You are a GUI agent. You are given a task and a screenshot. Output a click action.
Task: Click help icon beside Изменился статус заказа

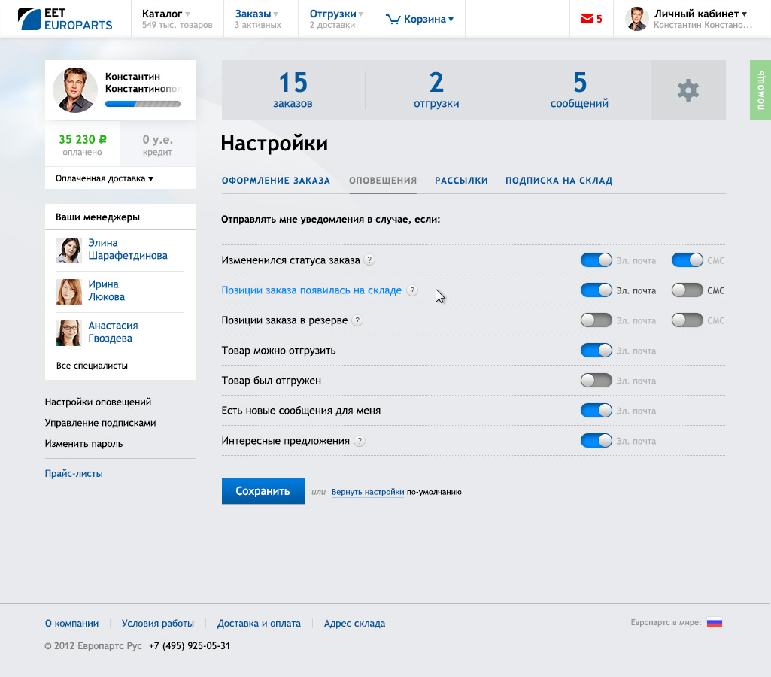[369, 260]
